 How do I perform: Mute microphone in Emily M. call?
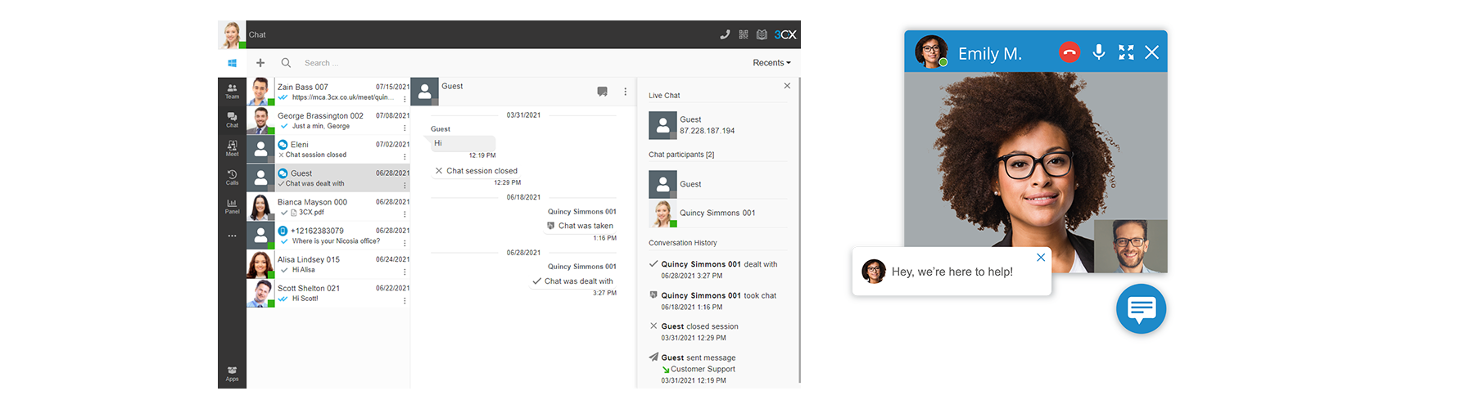(x=1099, y=52)
